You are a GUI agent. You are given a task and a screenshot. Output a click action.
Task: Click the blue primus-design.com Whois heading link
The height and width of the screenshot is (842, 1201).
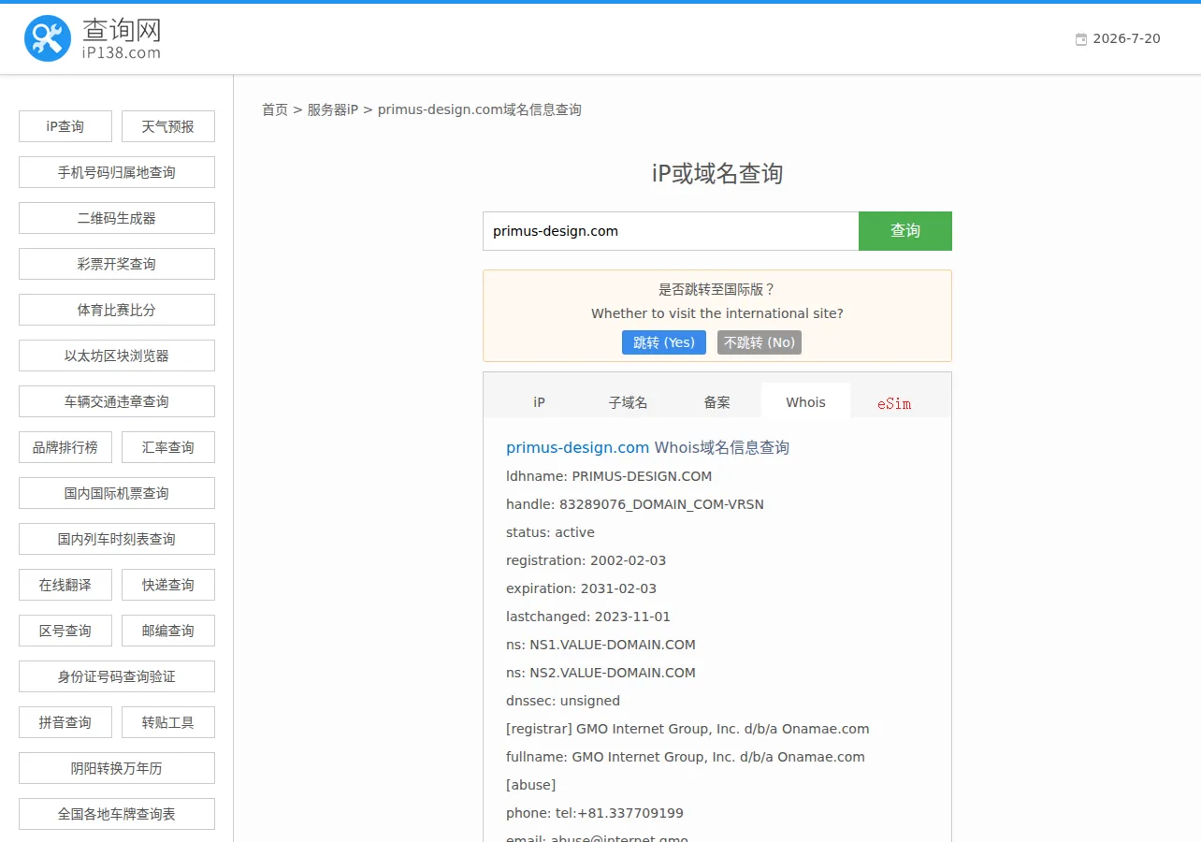tap(578, 447)
